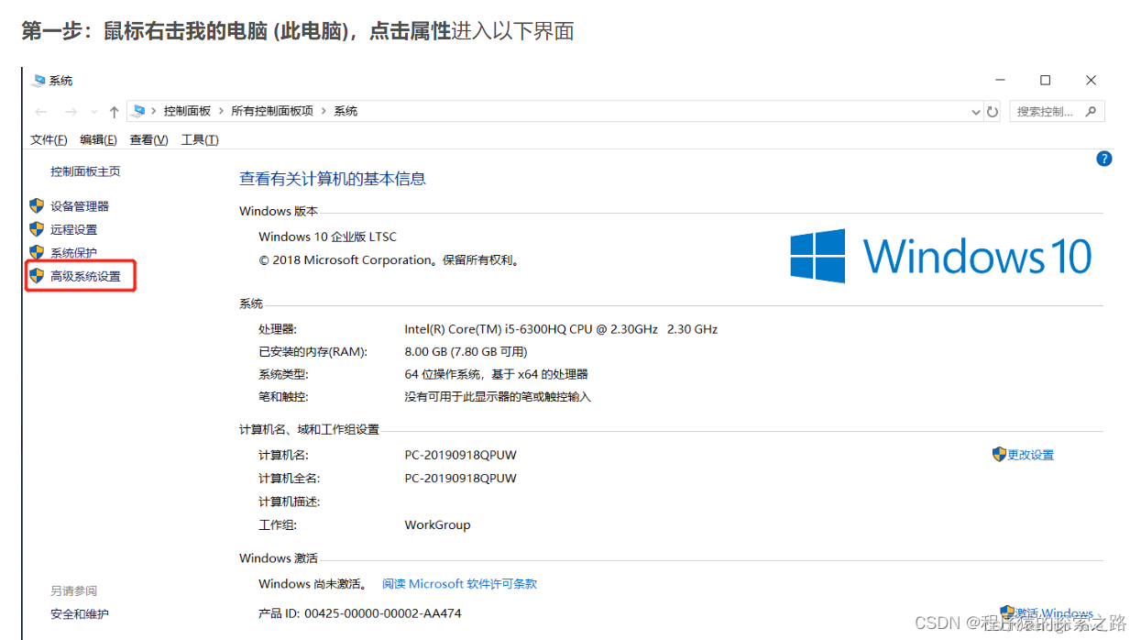Open the 工具(T) menu

coord(200,139)
